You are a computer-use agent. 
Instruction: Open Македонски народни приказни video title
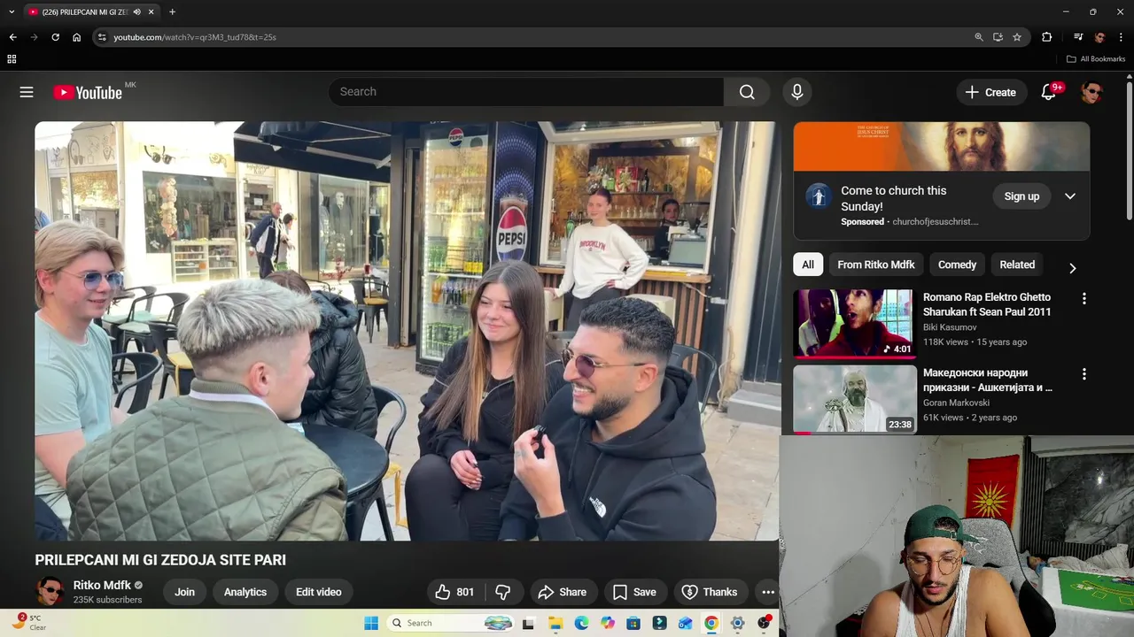coord(988,380)
